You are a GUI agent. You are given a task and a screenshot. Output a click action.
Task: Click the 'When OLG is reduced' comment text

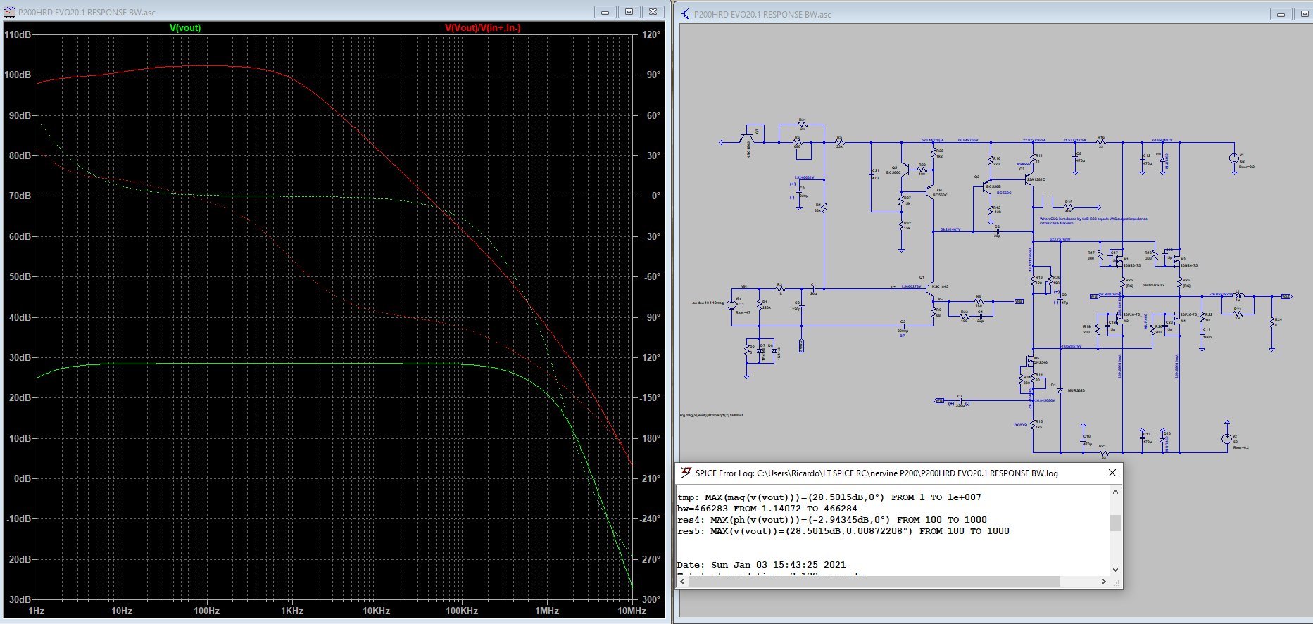[1093, 221]
